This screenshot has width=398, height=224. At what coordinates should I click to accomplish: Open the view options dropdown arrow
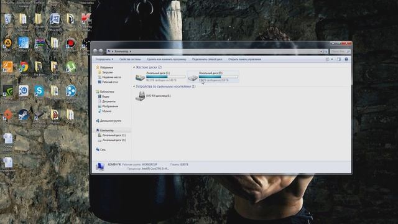[331, 59]
